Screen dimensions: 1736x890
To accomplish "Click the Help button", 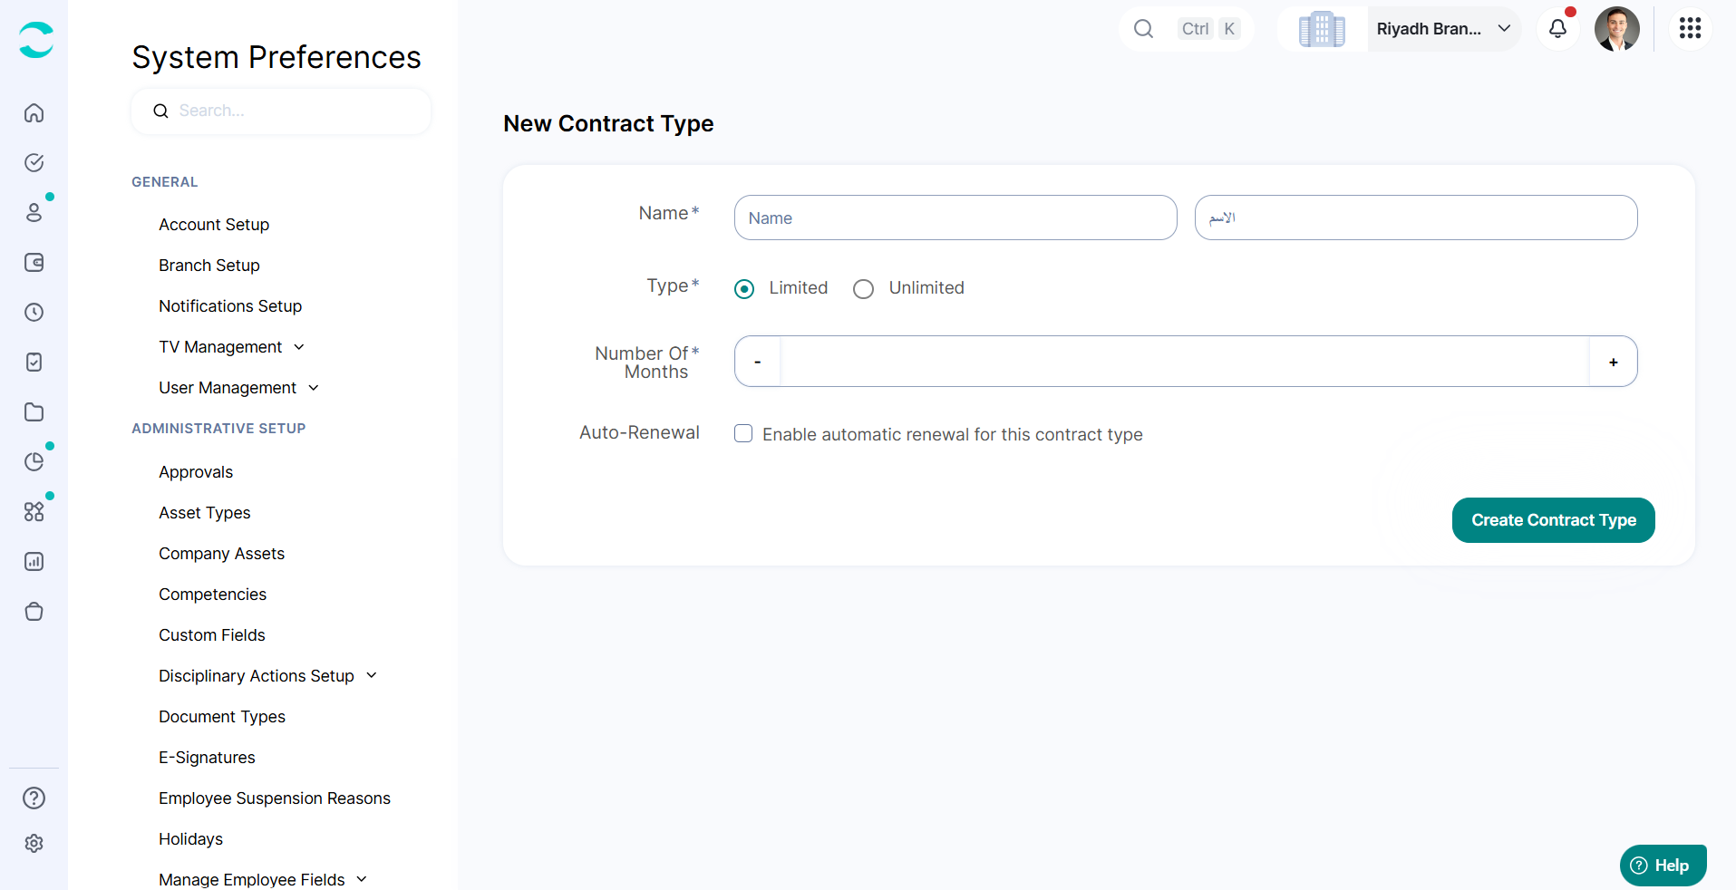I will (1663, 866).
